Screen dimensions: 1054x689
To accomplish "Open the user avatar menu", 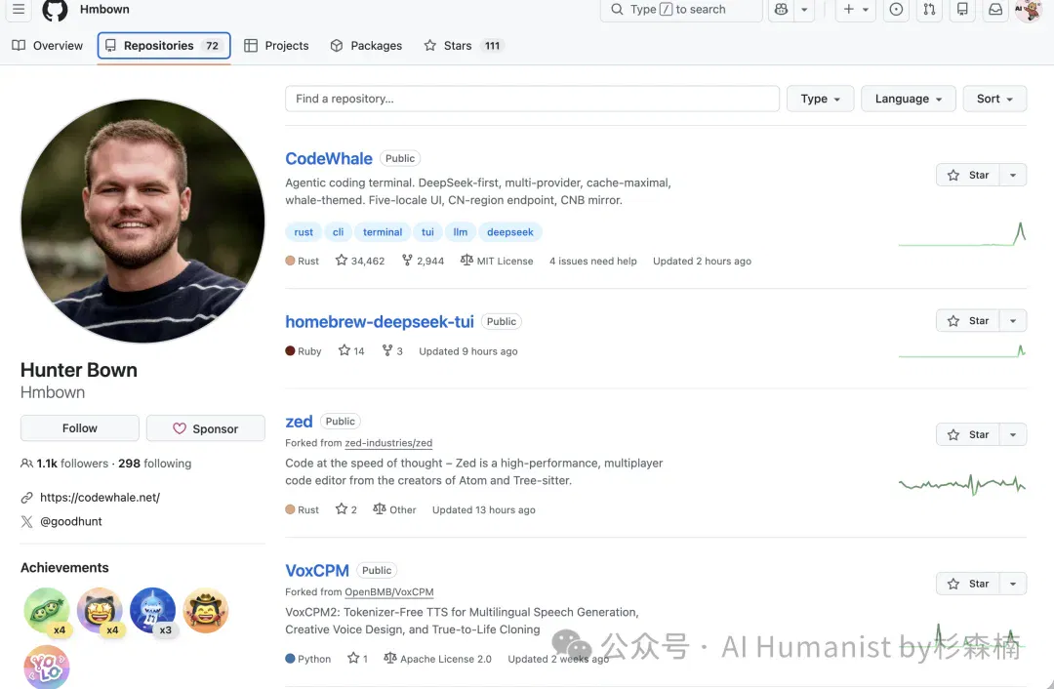I will coord(1029,10).
